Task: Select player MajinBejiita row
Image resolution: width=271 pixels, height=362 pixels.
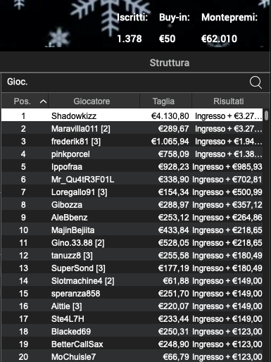Action: point(132,230)
